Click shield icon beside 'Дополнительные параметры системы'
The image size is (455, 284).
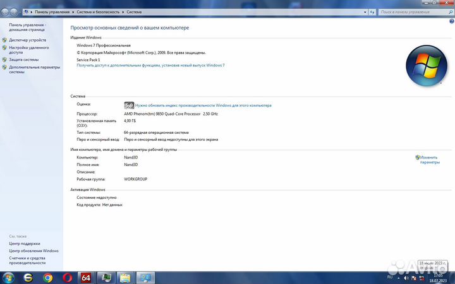point(4,68)
